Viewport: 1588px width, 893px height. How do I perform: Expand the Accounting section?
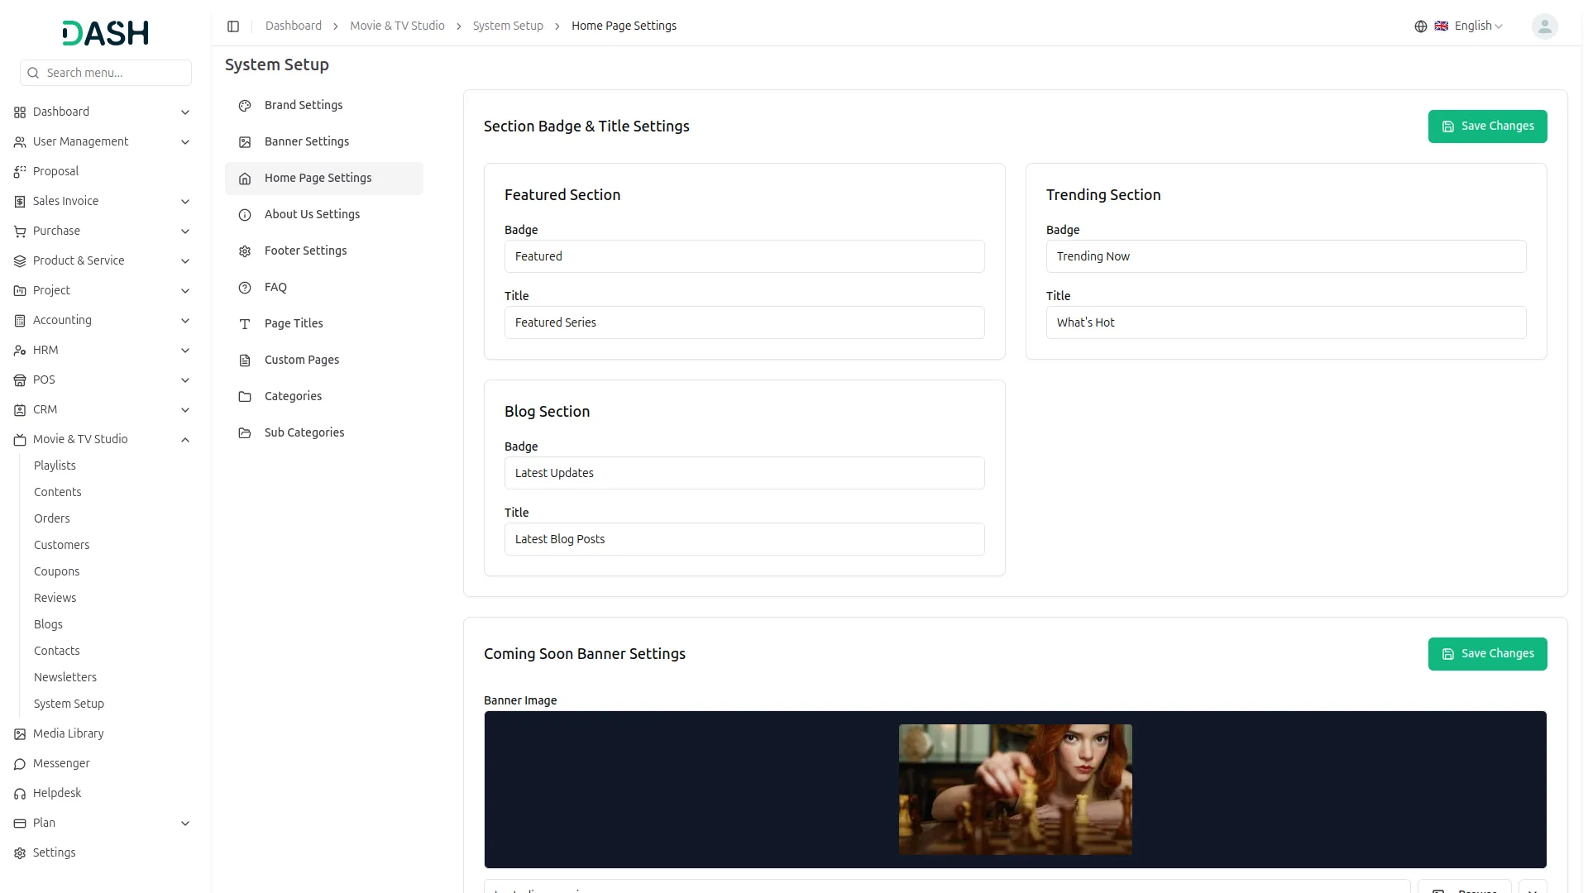[185, 321]
